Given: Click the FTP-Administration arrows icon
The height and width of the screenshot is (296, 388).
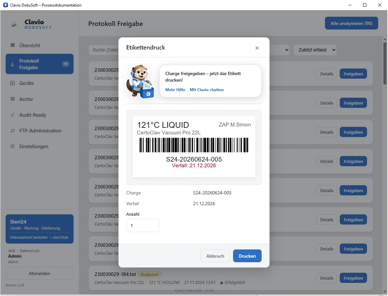Looking at the screenshot, I should coord(12,131).
